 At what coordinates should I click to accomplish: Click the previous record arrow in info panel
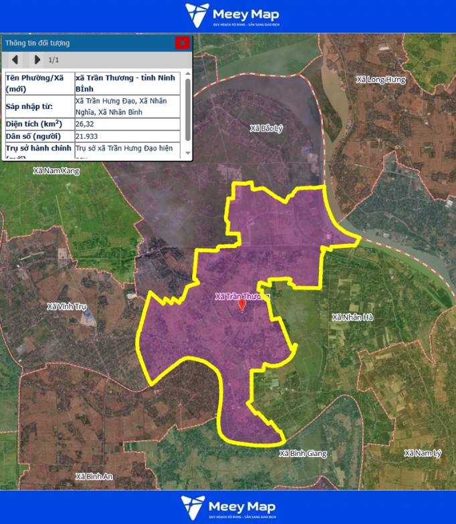(15, 59)
